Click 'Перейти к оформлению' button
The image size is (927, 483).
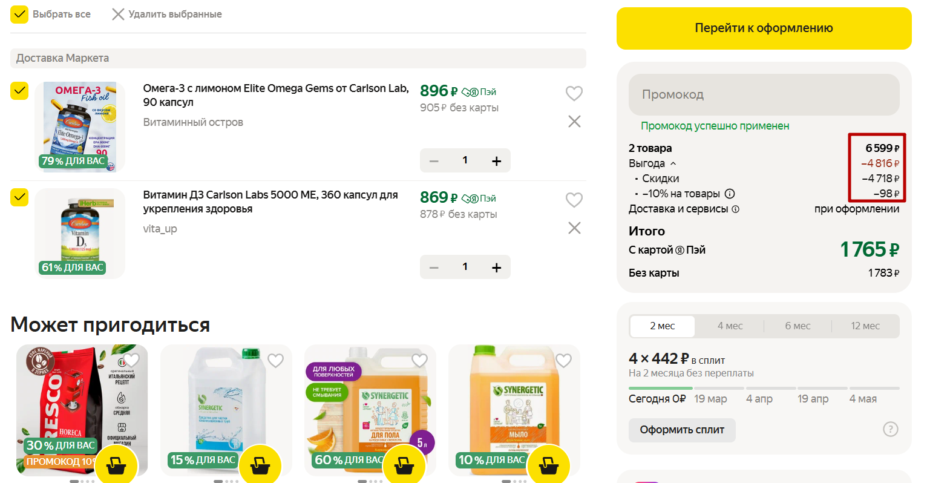click(x=764, y=28)
